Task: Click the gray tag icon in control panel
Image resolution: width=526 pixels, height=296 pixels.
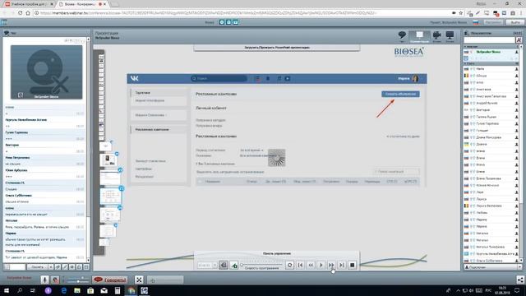Action: (x=224, y=265)
